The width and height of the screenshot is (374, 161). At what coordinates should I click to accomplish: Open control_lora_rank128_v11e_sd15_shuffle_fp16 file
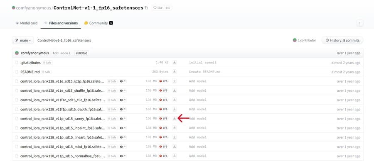62,90
